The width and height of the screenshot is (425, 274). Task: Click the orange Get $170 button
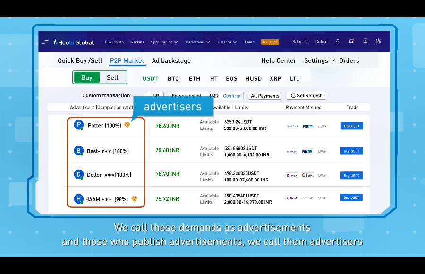point(270,42)
